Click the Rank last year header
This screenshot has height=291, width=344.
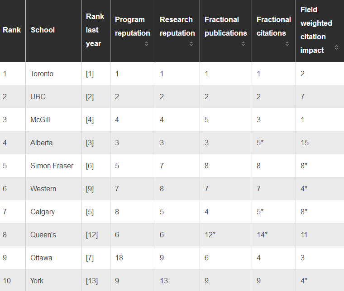(x=96, y=31)
